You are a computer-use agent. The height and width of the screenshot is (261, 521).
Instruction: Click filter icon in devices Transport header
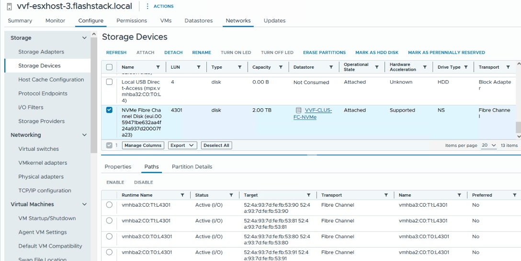[x=508, y=67]
